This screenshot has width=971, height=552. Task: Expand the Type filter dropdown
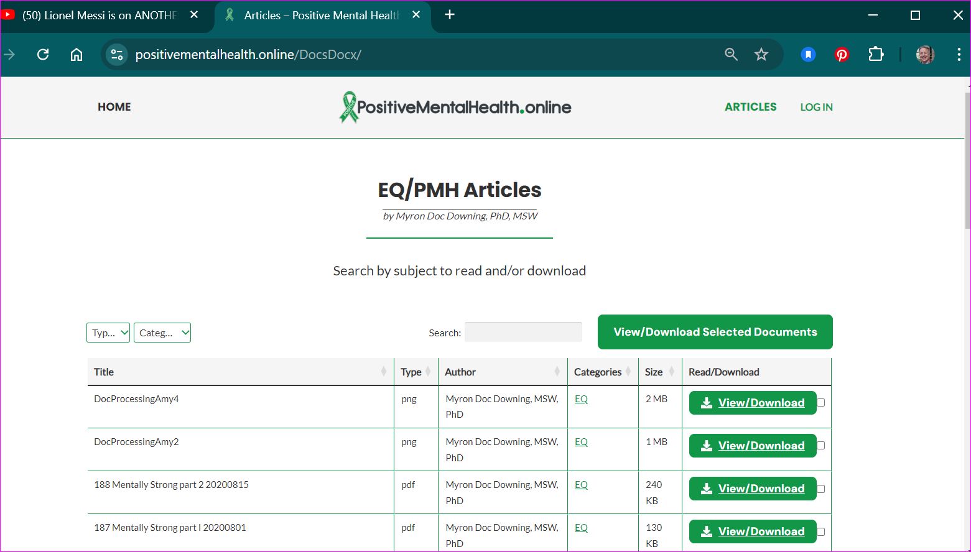pyautogui.click(x=108, y=333)
